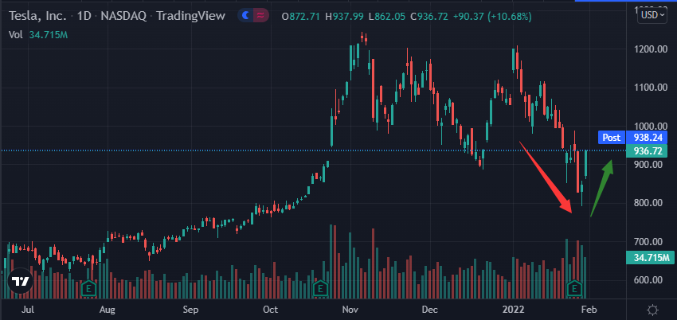Click the H937.99 high price value

click(x=346, y=17)
